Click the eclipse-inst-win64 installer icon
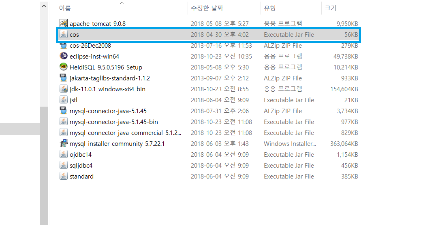This screenshot has height=225, width=436. click(x=63, y=56)
